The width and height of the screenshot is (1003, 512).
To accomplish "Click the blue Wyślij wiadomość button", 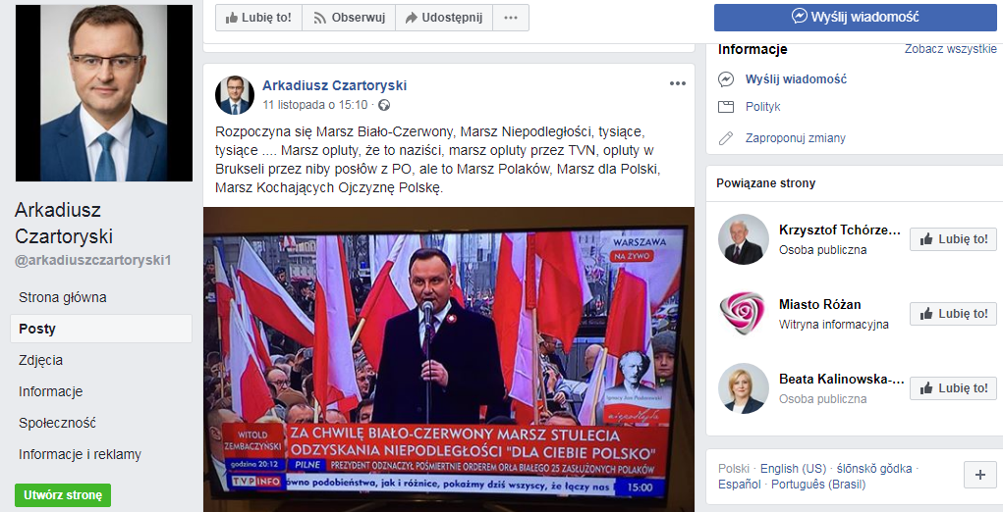I will (856, 18).
